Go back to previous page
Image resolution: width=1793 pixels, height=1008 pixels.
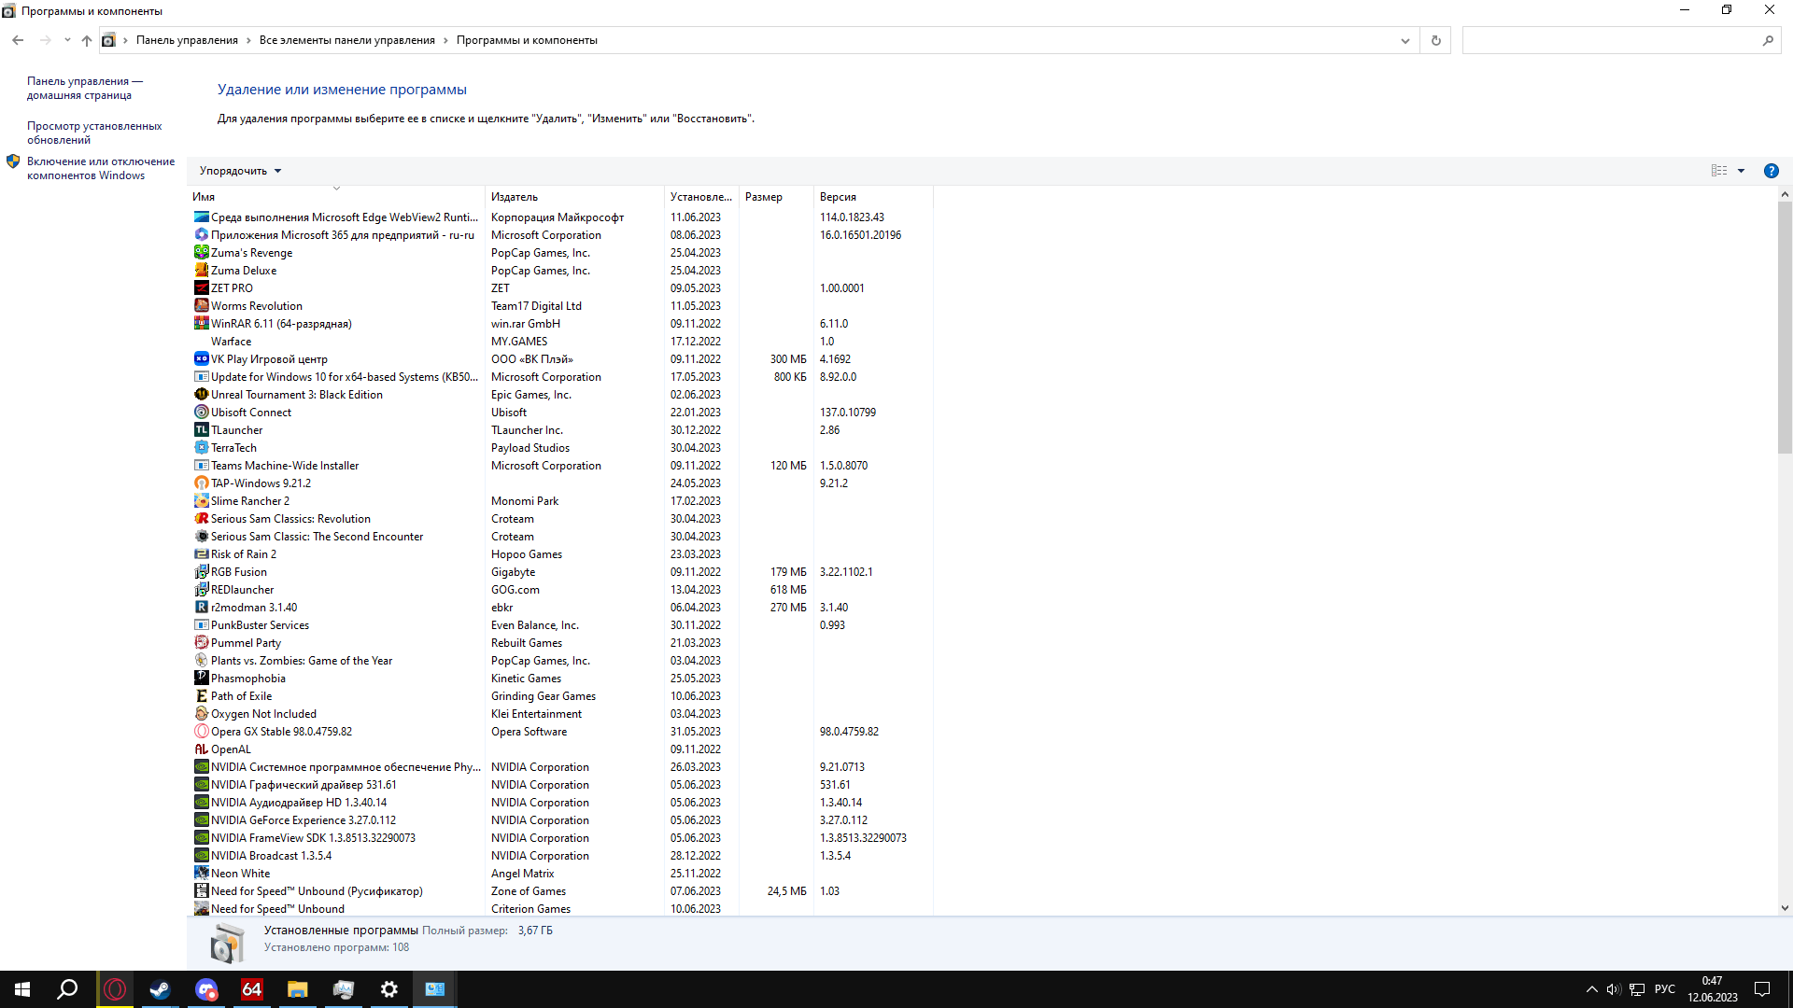(x=18, y=40)
